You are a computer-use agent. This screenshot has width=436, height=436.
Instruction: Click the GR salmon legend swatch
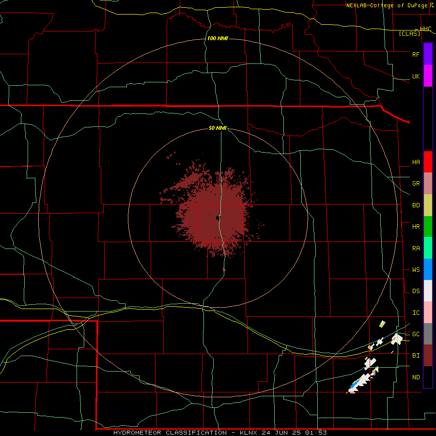point(428,184)
